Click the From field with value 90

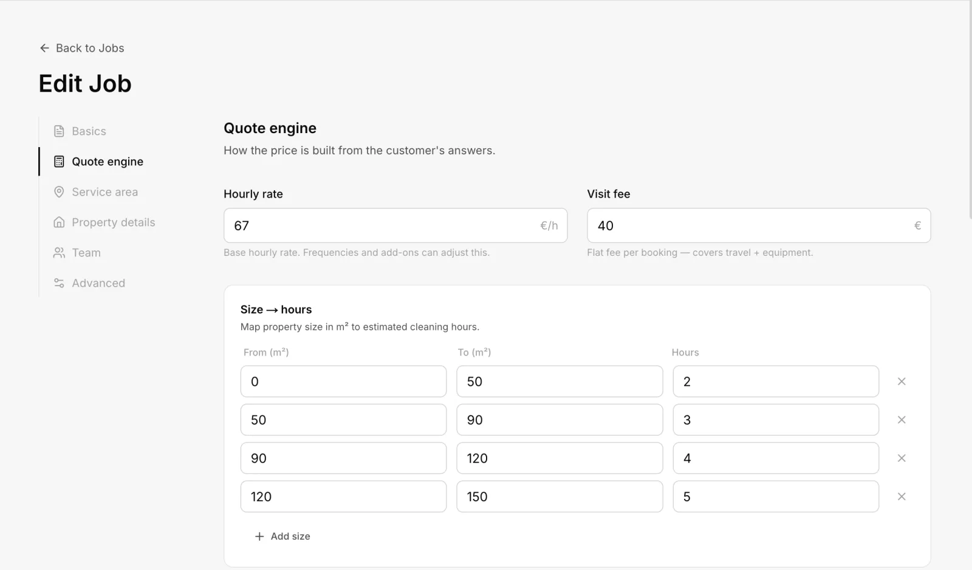pos(343,458)
